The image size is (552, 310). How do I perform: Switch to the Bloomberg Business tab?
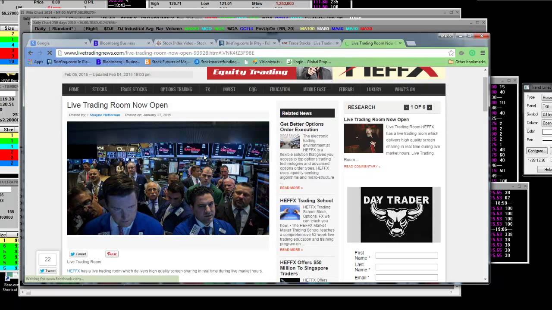click(121, 43)
